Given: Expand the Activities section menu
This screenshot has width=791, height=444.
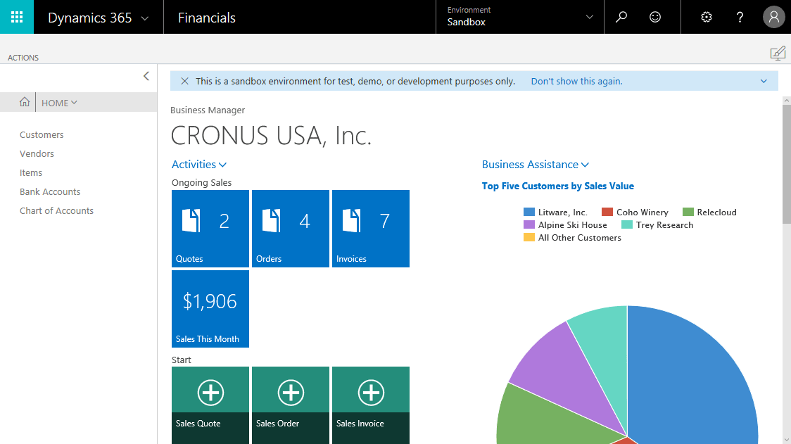Looking at the screenshot, I should tap(199, 165).
